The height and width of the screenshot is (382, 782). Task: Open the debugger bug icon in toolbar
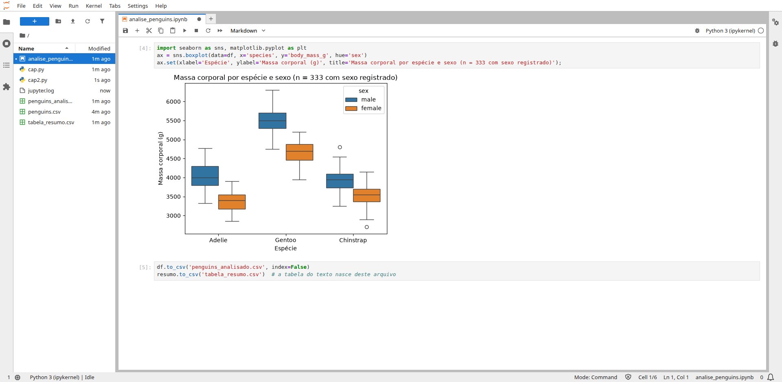coord(697,31)
